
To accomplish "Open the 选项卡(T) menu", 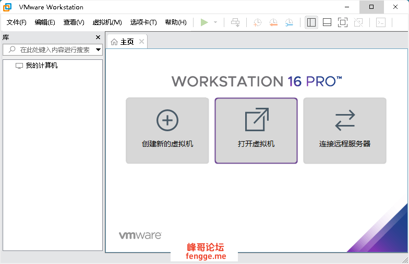I will coord(143,22).
